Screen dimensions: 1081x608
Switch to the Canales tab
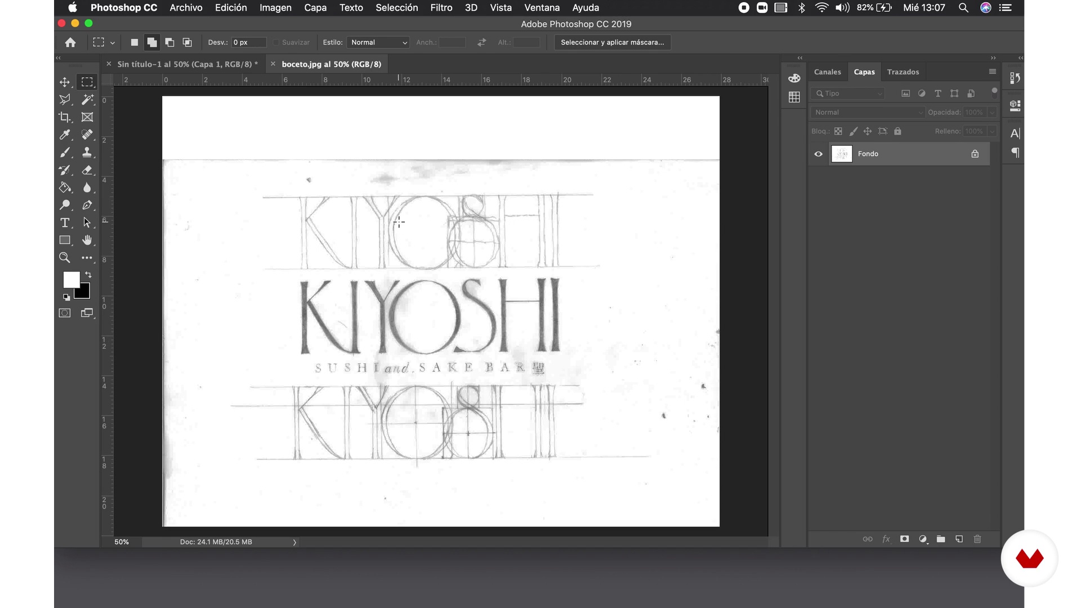(x=827, y=72)
